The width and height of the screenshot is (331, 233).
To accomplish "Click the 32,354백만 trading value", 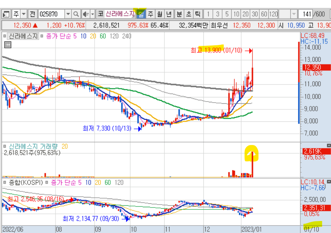I will tap(193, 26).
